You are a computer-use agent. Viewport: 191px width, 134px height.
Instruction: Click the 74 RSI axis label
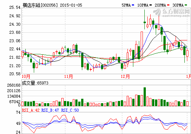18,112
